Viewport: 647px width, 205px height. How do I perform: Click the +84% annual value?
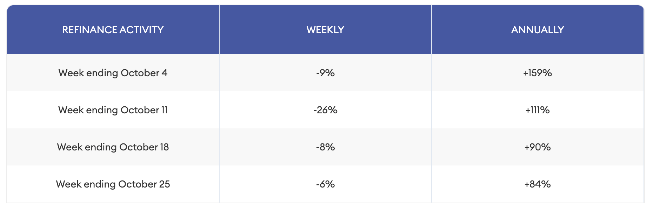pos(538,184)
